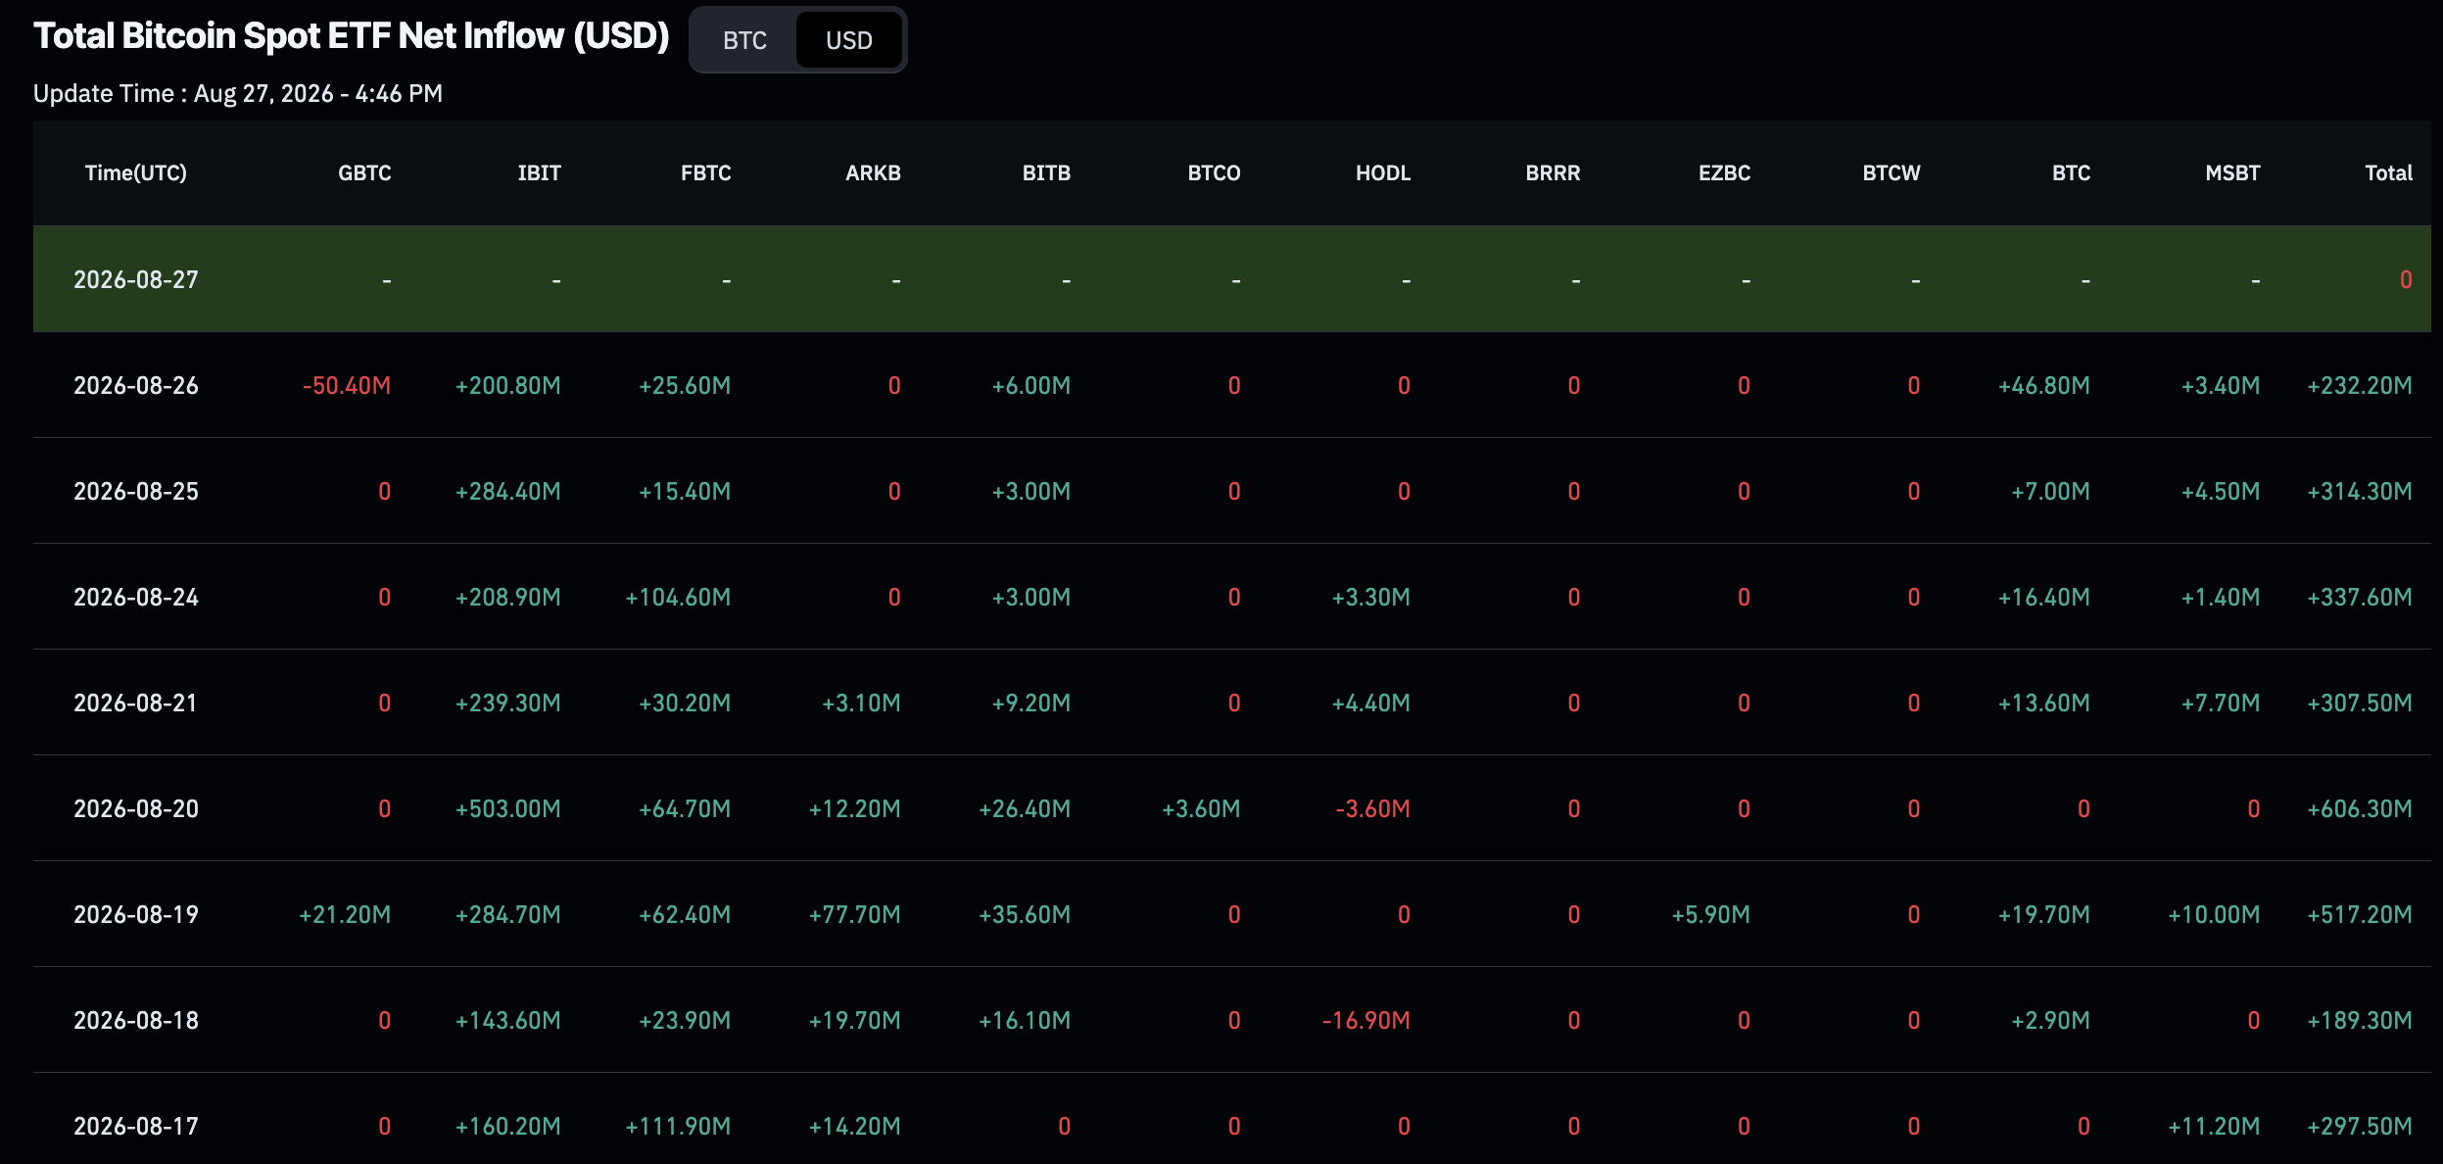
Task: Click the FBTC +111.90M value
Action: 678,1127
